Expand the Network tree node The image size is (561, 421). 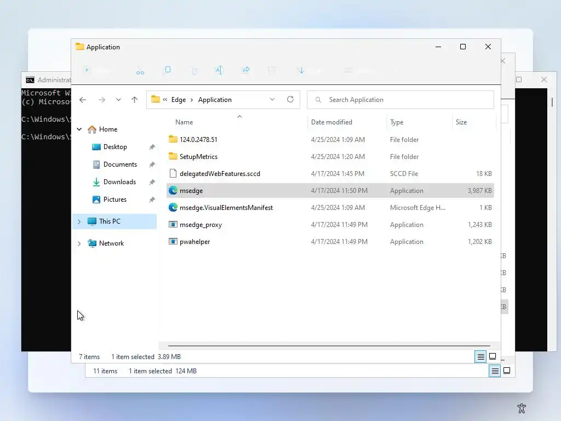79,243
